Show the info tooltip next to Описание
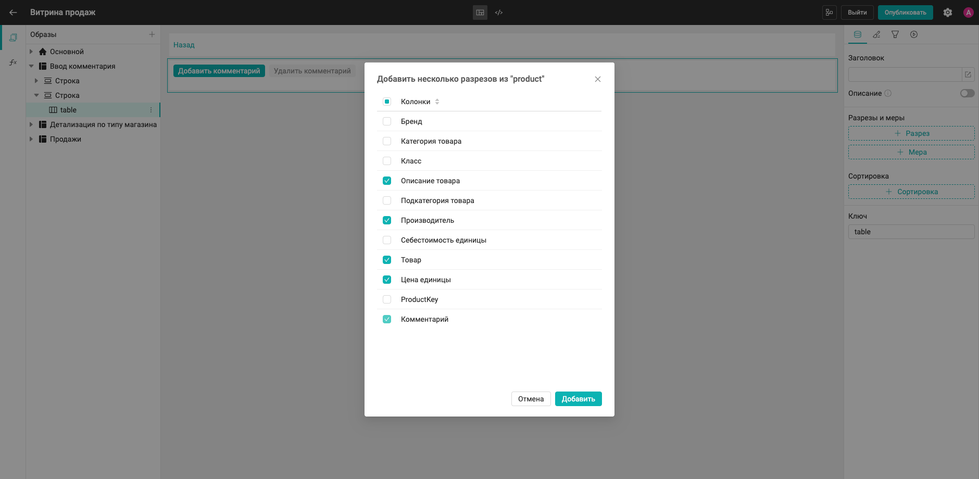Screen dimensions: 979x479 tap(888, 93)
